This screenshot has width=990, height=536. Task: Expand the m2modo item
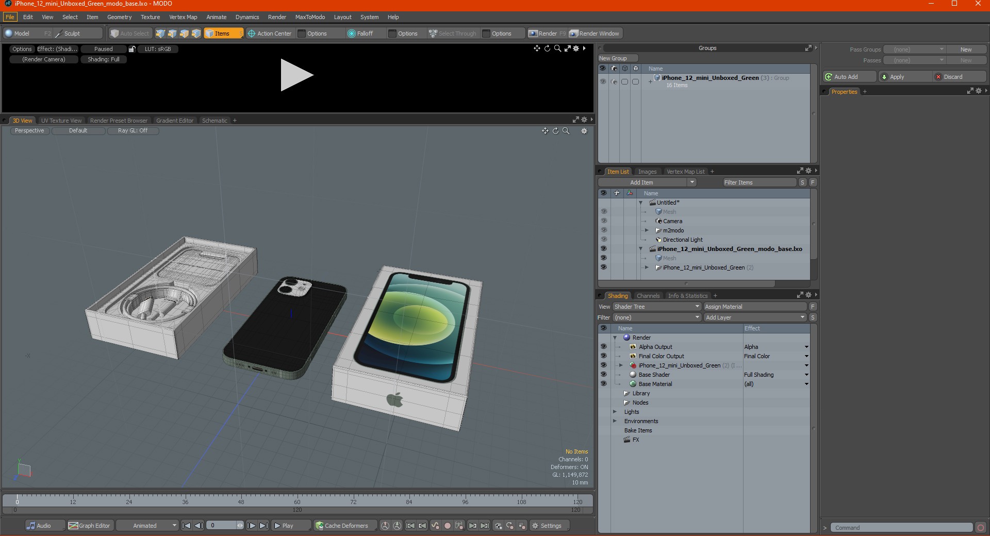point(647,230)
